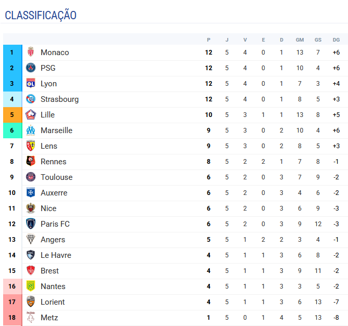Sort table by P points column
This screenshot has height=326, width=348.
208,40
